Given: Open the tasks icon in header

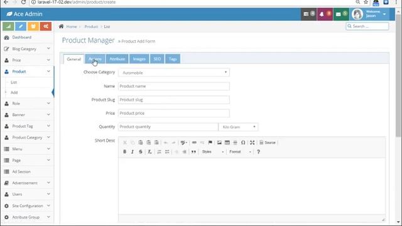Looking at the screenshot, I should (x=308, y=14).
